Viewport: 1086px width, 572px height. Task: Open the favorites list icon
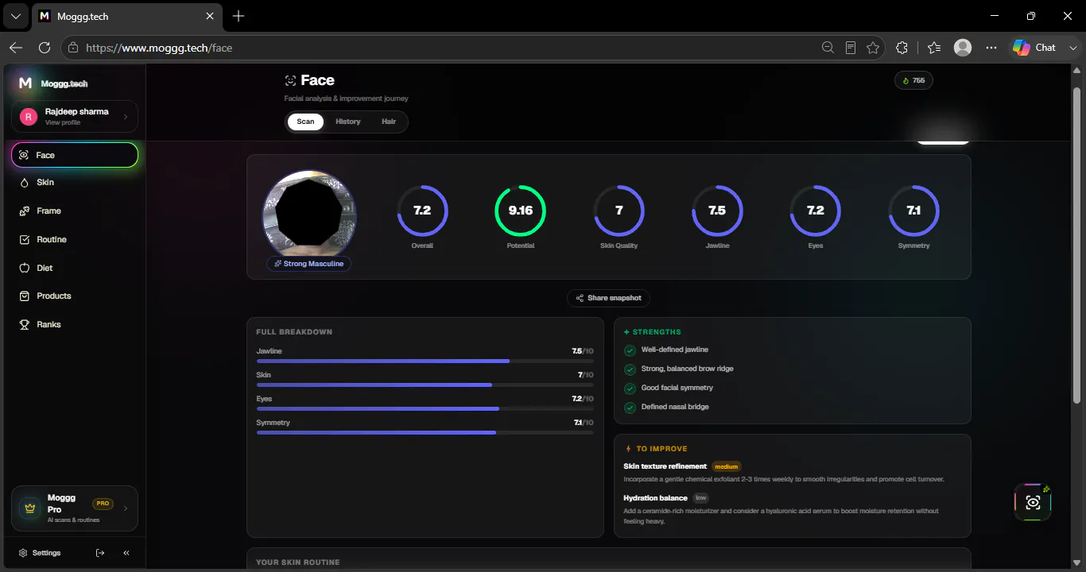(x=934, y=48)
